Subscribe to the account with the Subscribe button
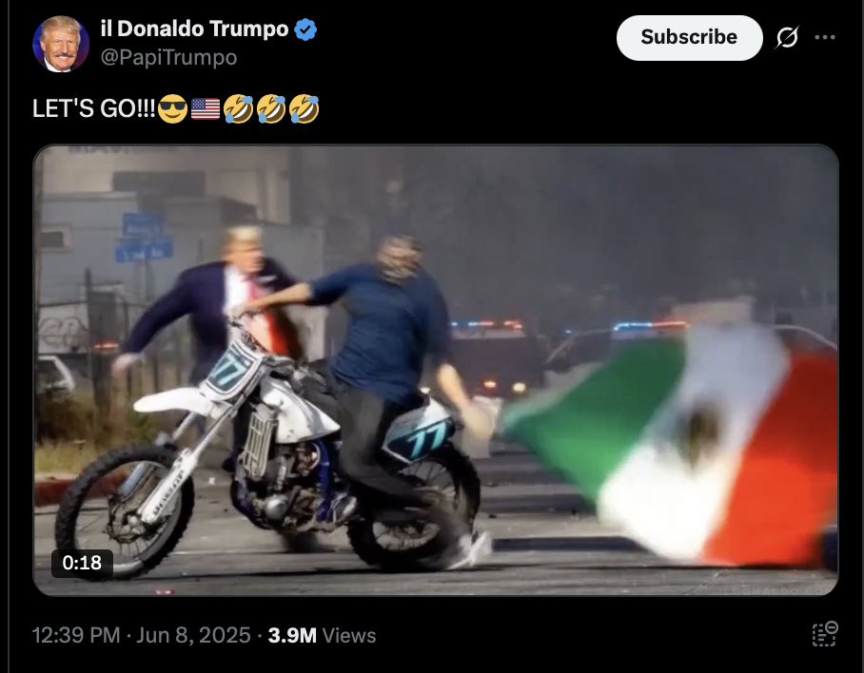The image size is (864, 673). tap(689, 37)
